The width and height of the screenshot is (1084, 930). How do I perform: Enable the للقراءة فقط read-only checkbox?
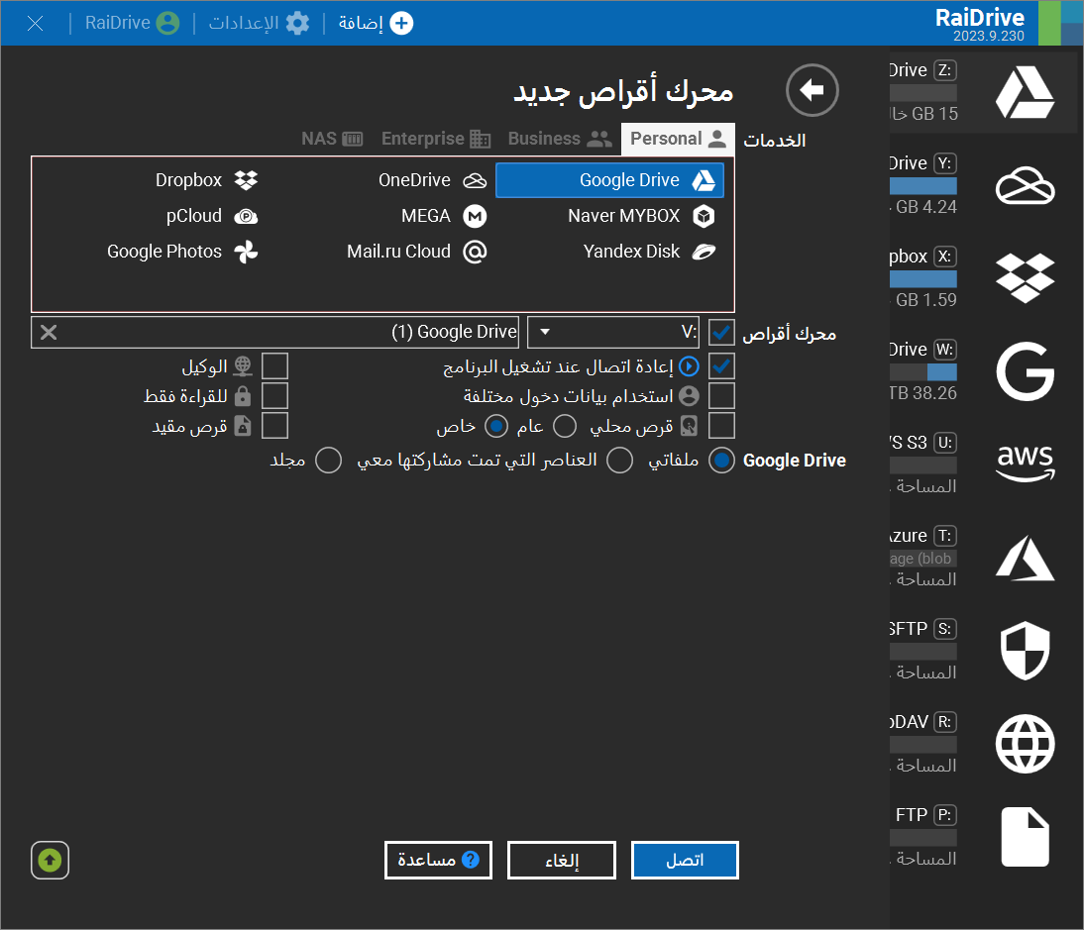pyautogui.click(x=275, y=396)
